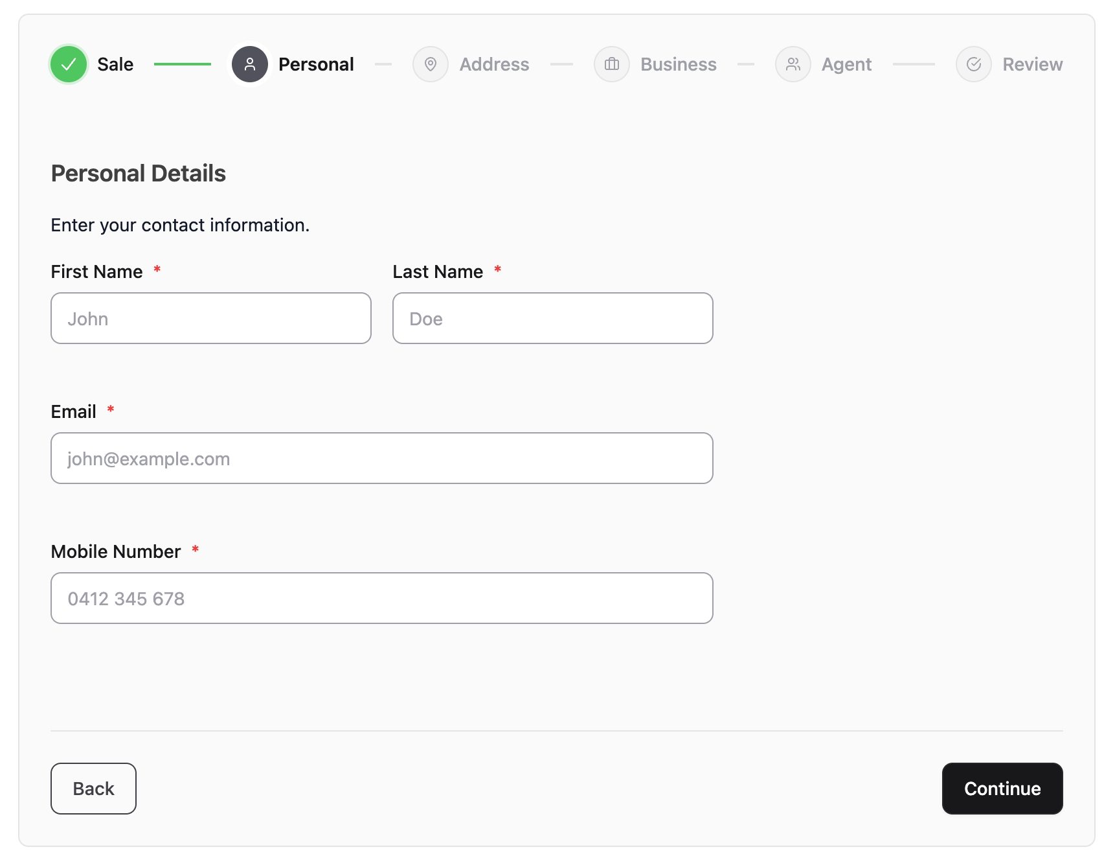Switch to the Business step label
This screenshot has height=867, width=1115.
[x=678, y=64]
